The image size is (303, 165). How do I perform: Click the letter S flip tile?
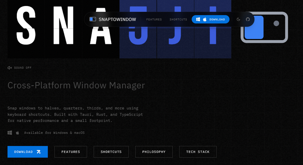(26, 29)
